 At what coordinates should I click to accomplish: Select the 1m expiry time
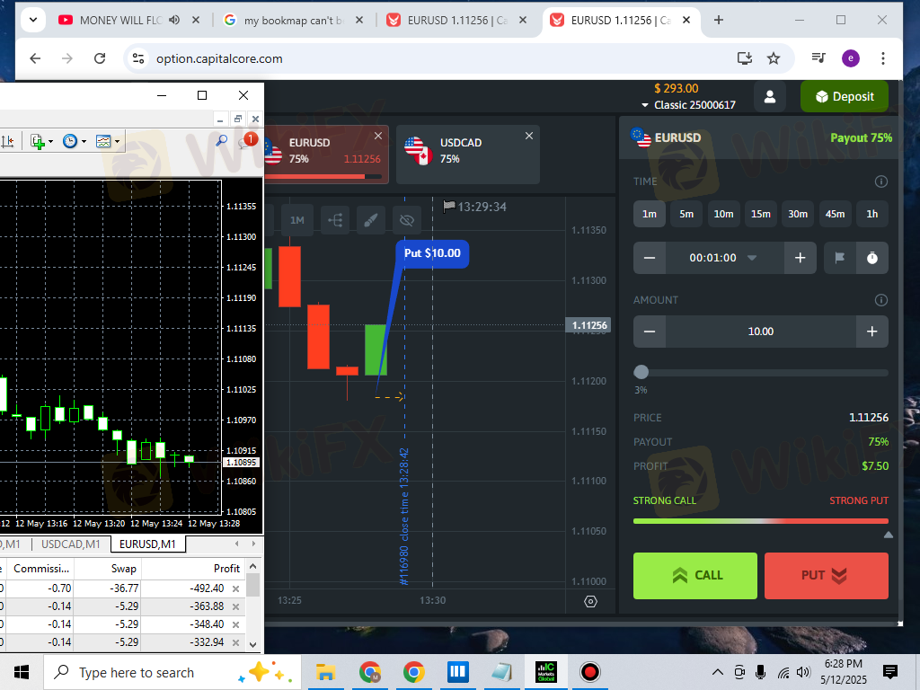click(649, 214)
